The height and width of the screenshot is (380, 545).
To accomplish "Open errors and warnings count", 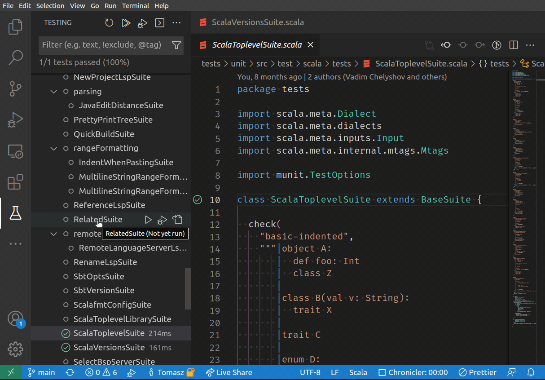I will click(x=101, y=372).
